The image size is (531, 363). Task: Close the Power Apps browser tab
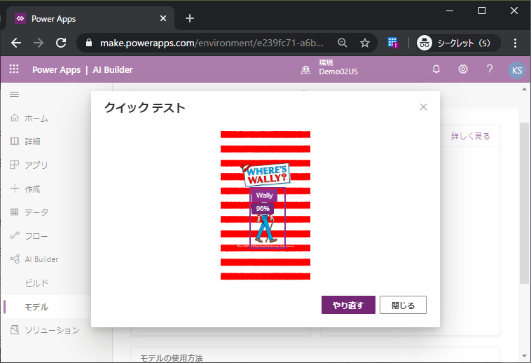(x=163, y=18)
